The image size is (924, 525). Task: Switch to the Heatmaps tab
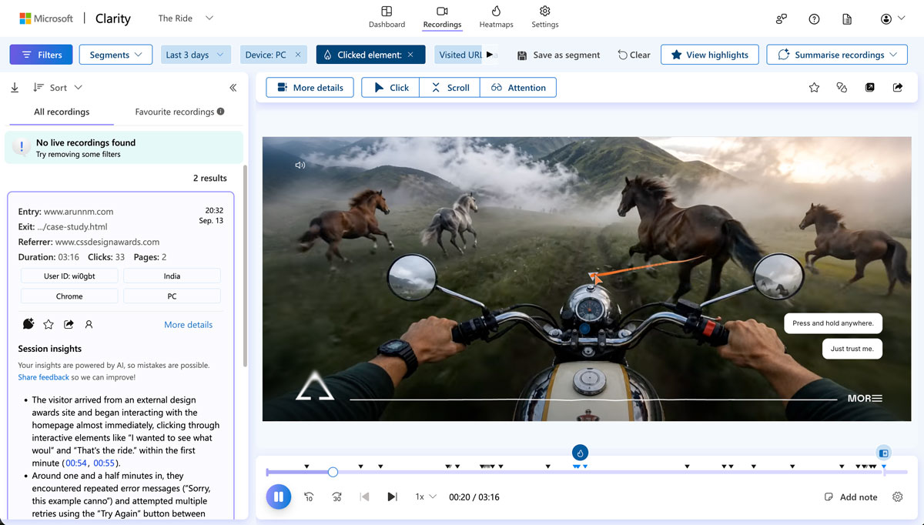[496, 17]
